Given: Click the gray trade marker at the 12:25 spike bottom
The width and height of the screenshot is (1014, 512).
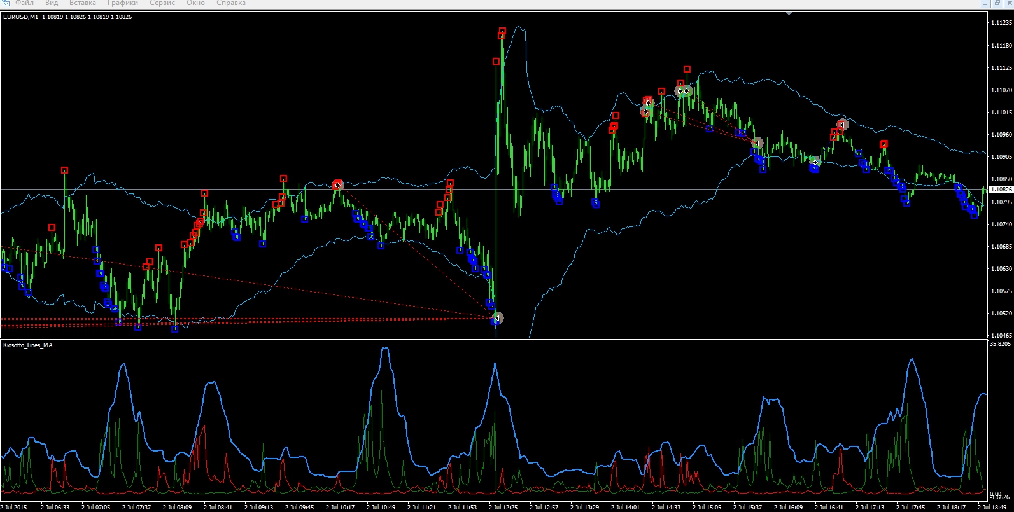Looking at the screenshot, I should pyautogui.click(x=498, y=318).
